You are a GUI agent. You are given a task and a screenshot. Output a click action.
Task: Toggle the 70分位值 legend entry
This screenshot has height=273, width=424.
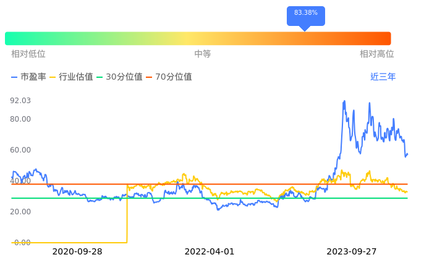tap(168, 77)
